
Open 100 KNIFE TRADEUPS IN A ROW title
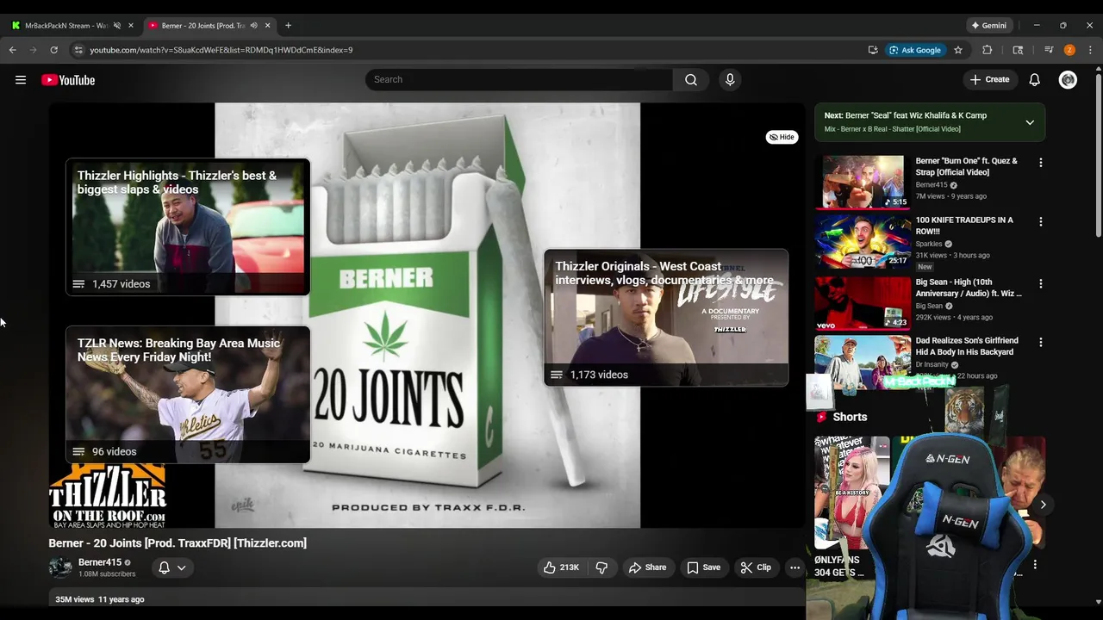coord(964,226)
